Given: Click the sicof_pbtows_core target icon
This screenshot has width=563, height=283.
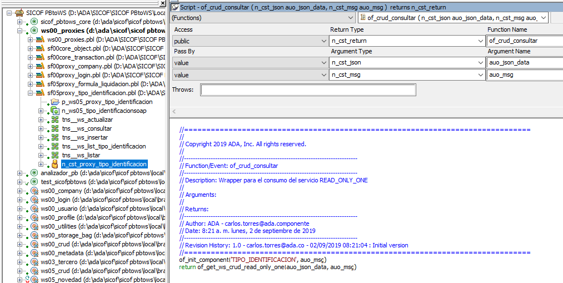Looking at the screenshot, I should point(34,22).
